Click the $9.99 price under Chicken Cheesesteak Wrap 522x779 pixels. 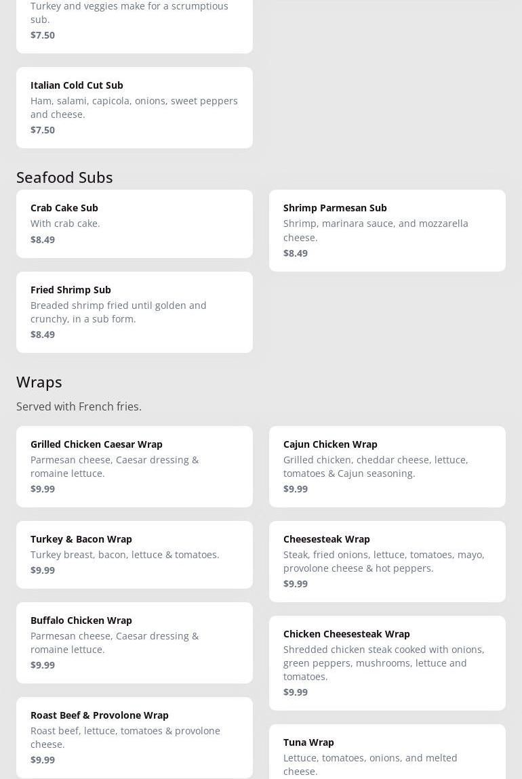[x=296, y=692]
